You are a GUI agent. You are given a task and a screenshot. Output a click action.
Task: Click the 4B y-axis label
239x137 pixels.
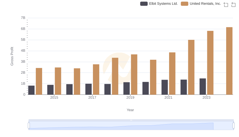pos(23,51)
